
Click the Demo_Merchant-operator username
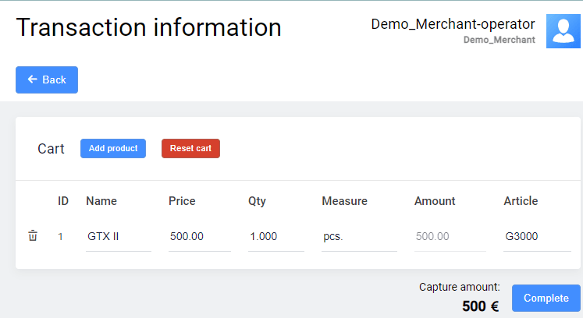453,24
